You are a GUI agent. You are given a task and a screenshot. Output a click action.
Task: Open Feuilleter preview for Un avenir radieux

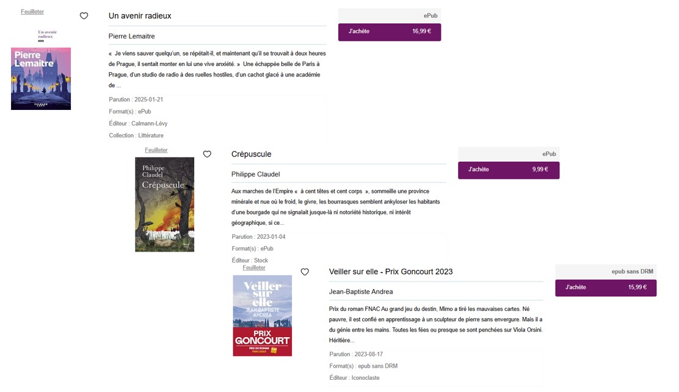[32, 12]
